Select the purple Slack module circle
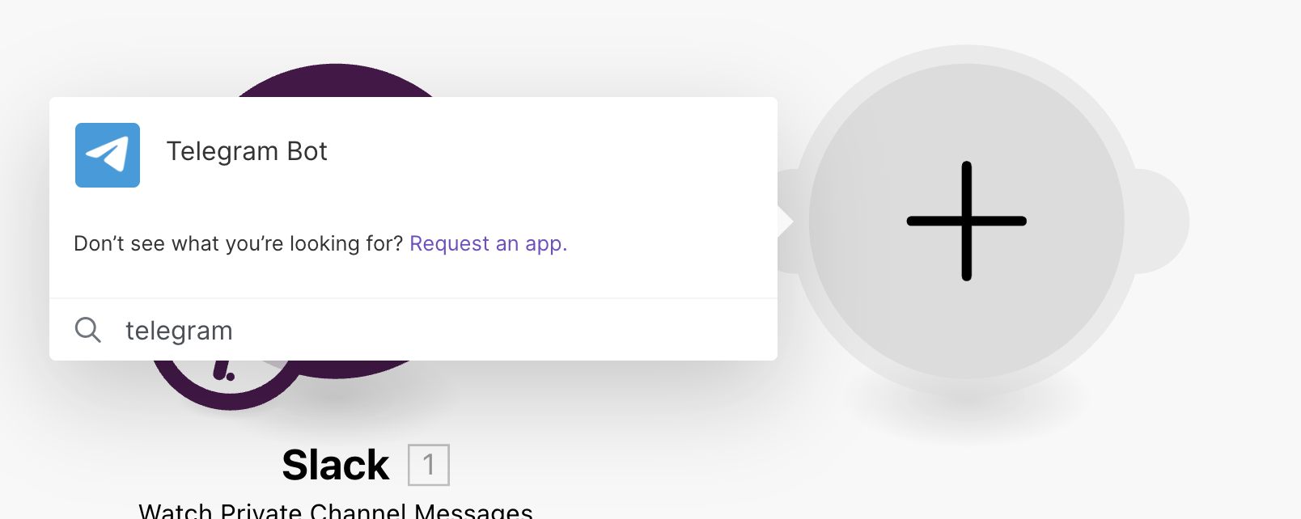This screenshot has width=1301, height=519. click(x=336, y=79)
